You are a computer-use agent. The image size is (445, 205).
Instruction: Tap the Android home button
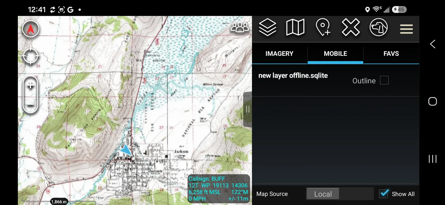click(x=432, y=101)
